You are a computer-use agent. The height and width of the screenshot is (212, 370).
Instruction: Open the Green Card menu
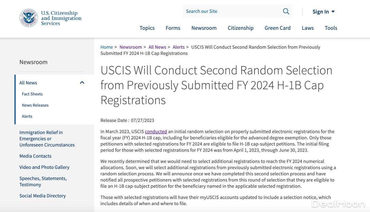[x=277, y=28]
